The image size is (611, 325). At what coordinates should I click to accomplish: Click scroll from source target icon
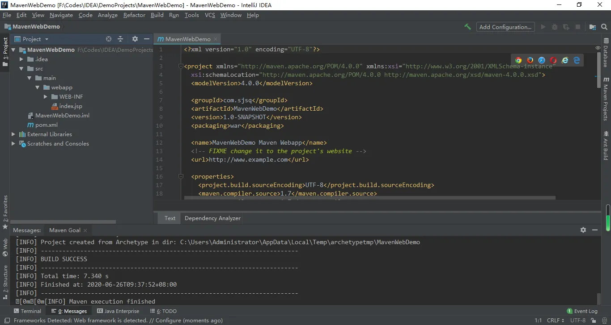[109, 39]
